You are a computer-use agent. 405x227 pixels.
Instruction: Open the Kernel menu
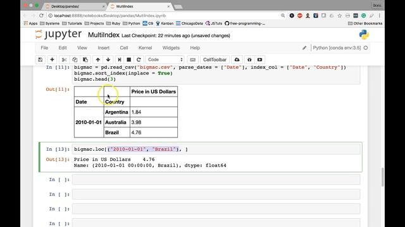(x=145, y=48)
